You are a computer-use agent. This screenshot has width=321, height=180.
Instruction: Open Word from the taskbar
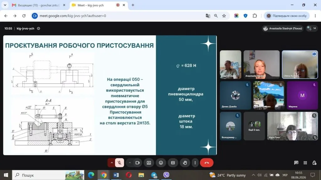(x=116, y=175)
